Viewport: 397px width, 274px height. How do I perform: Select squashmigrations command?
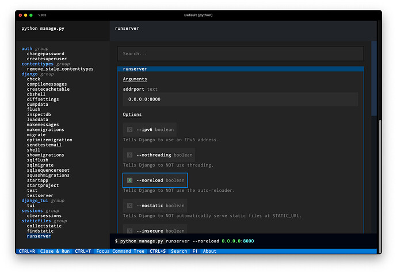coord(48,175)
